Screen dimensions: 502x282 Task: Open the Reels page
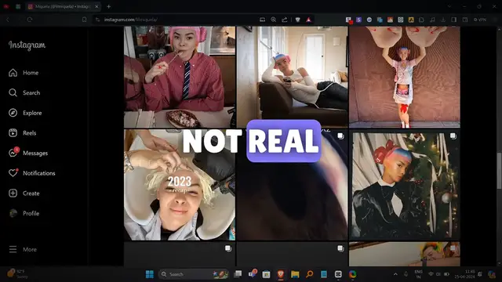pos(23,133)
